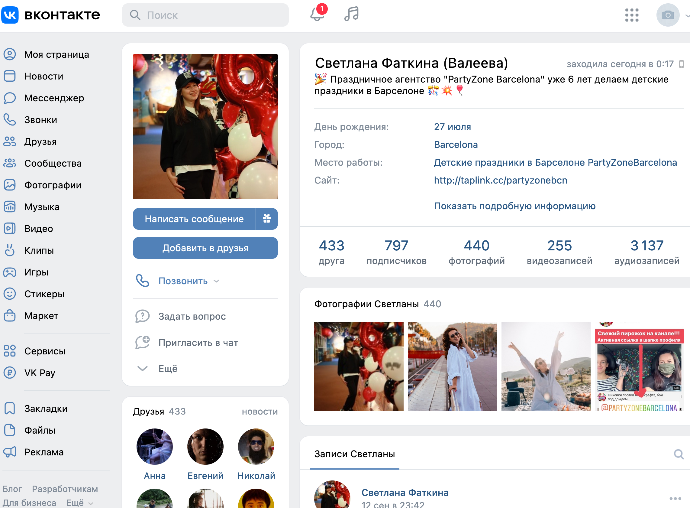This screenshot has height=508, width=690.
Task: Open the notifications bell icon
Action: [x=317, y=15]
